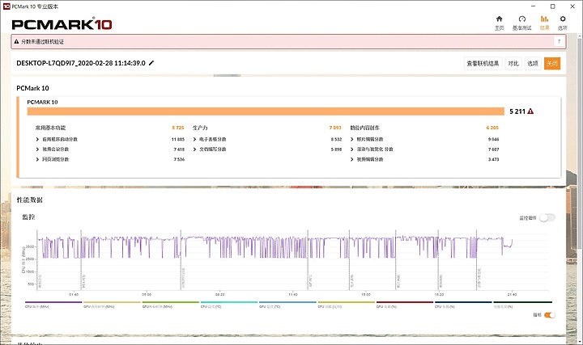Click the purple CPU frequency (MHz) legend

53,305
